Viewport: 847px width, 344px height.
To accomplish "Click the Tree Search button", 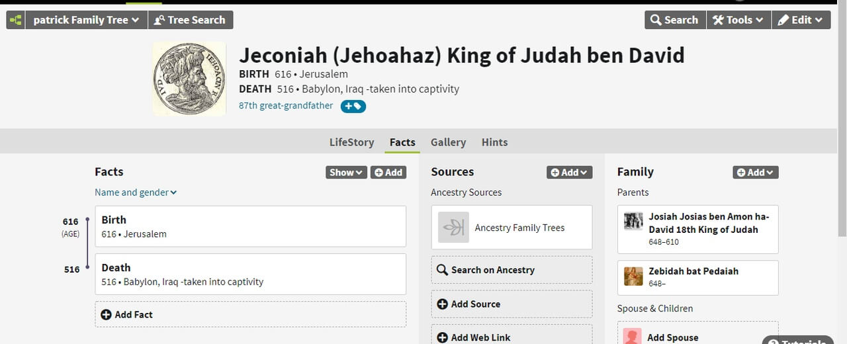I will (190, 20).
